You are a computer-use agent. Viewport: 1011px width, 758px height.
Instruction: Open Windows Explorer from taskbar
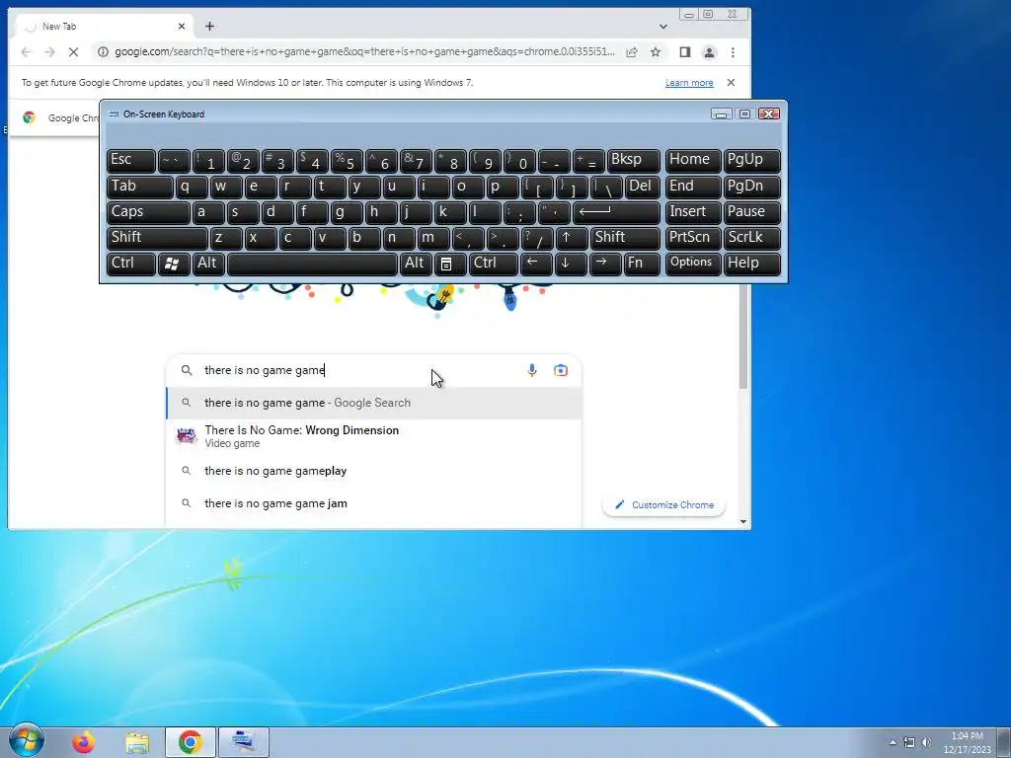[x=136, y=742]
